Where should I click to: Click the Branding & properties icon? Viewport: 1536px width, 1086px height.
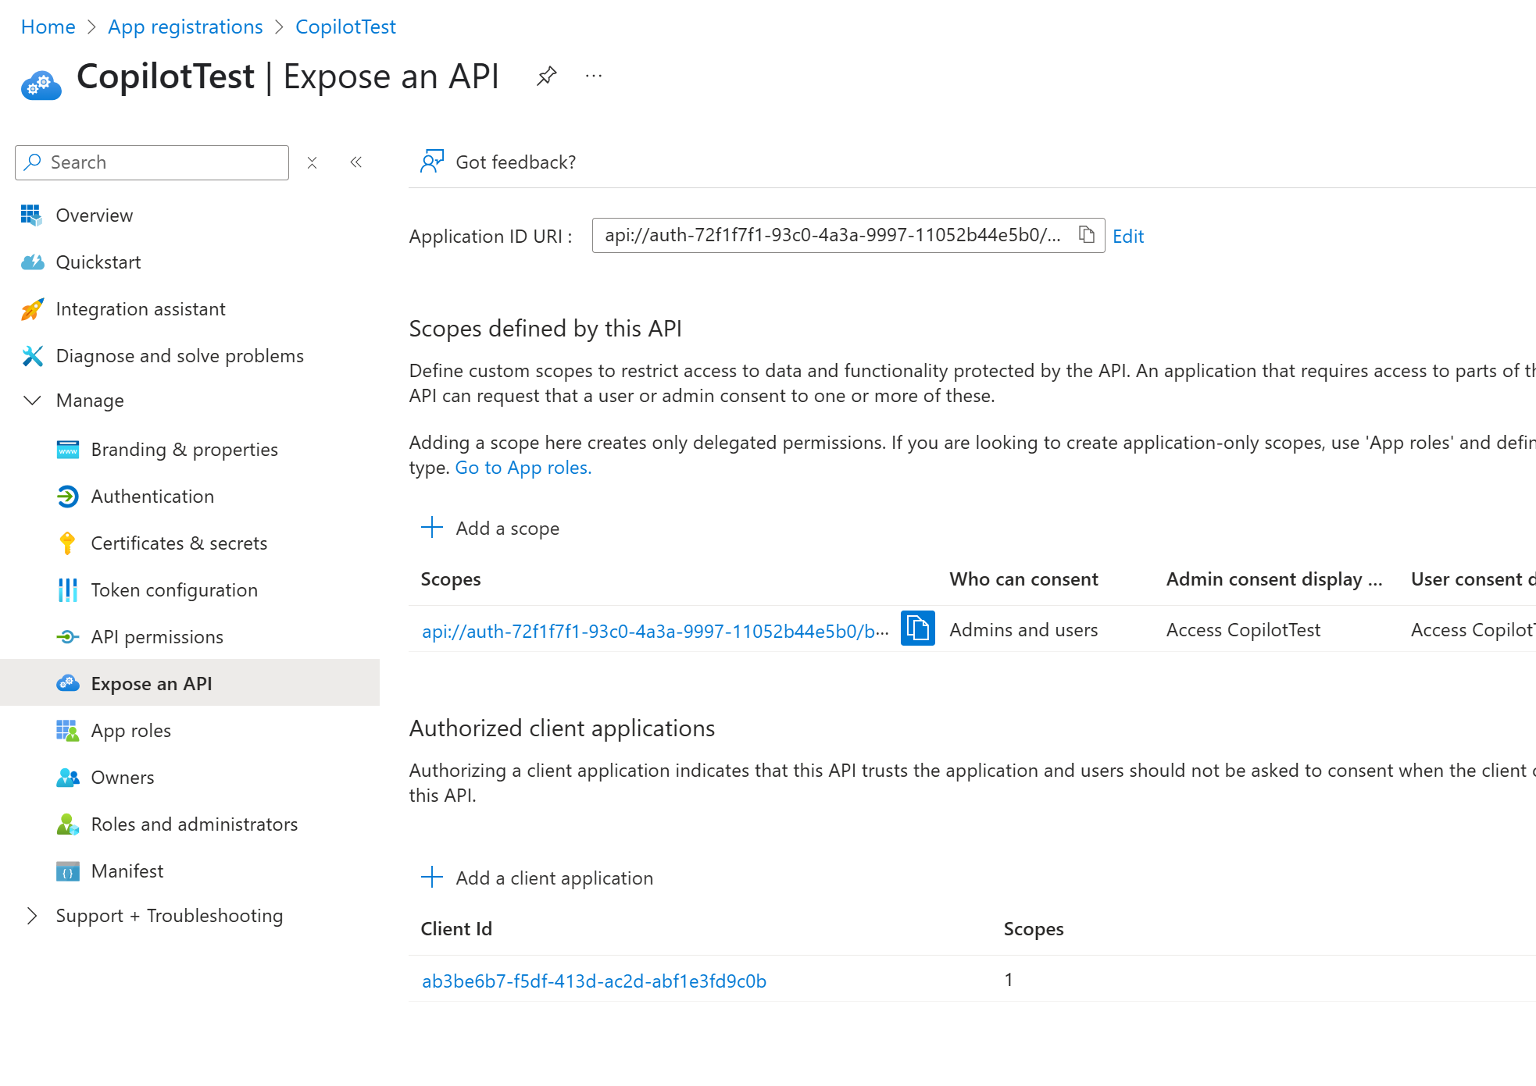pyautogui.click(x=68, y=450)
